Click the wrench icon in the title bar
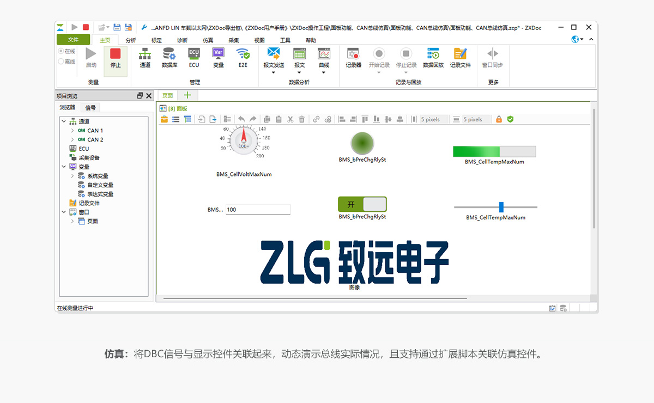Screen dimensions: 654x403 (x=144, y=27)
